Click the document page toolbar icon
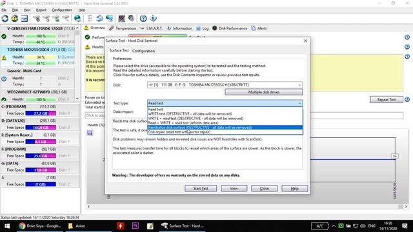 tap(90, 19)
